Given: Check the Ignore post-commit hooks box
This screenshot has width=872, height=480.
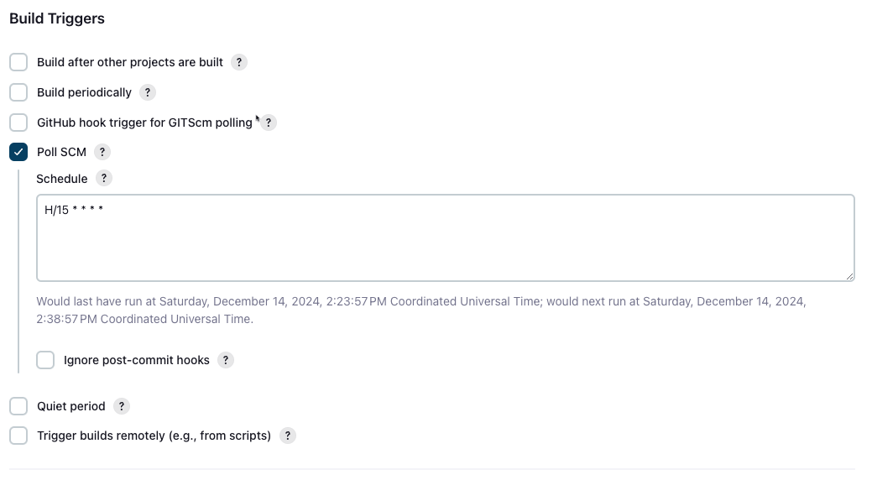Looking at the screenshot, I should pyautogui.click(x=45, y=360).
